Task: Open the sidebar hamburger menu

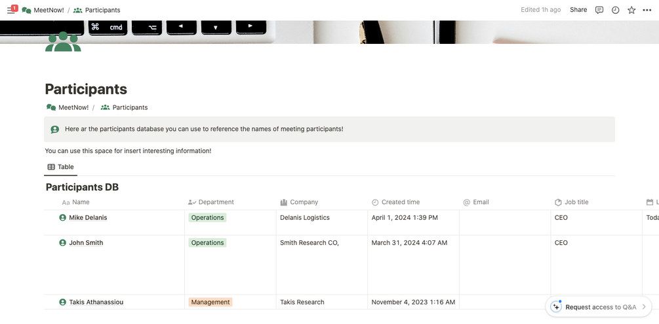Action: tap(10, 10)
